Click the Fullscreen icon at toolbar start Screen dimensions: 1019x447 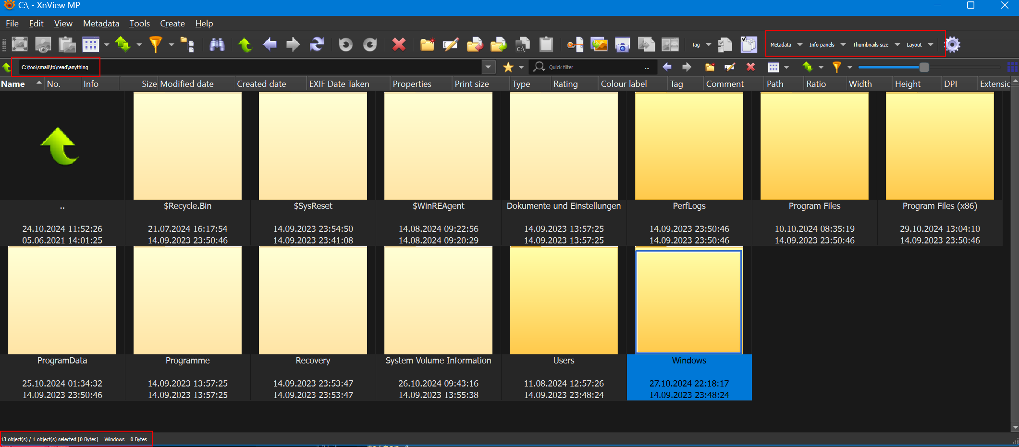[x=20, y=45]
